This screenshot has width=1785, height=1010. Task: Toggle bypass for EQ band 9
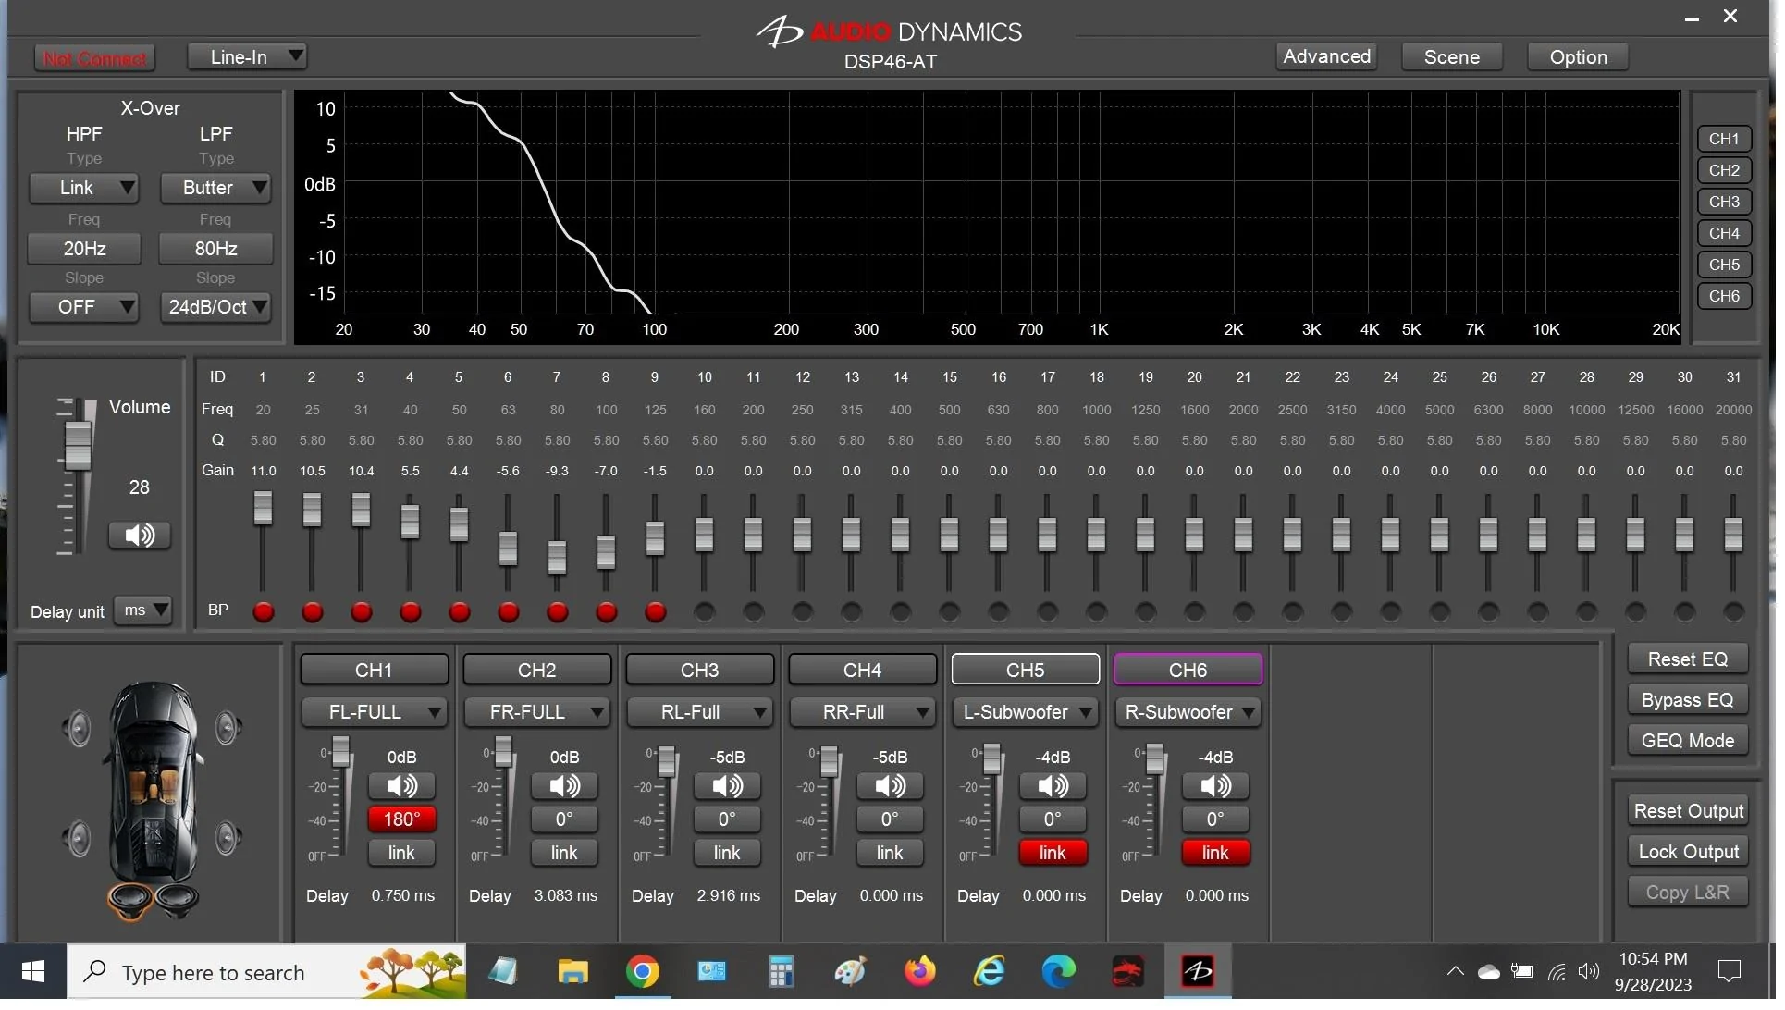(x=656, y=614)
